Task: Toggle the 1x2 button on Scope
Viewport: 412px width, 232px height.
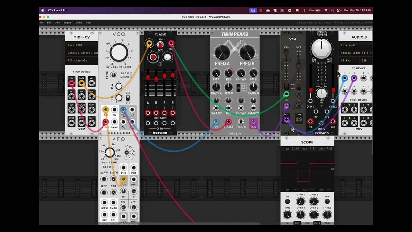Action: pos(287,202)
